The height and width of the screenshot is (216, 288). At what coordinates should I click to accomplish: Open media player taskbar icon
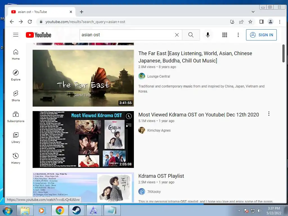(x=42, y=210)
